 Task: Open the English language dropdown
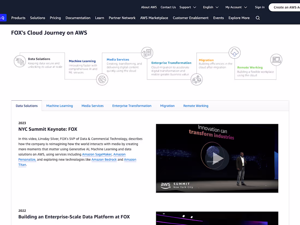(x=210, y=7)
